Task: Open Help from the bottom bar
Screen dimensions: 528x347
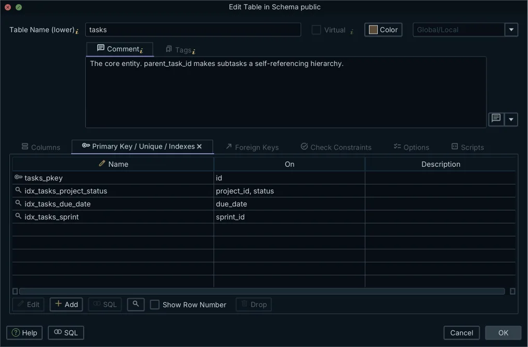Action: [x=24, y=332]
